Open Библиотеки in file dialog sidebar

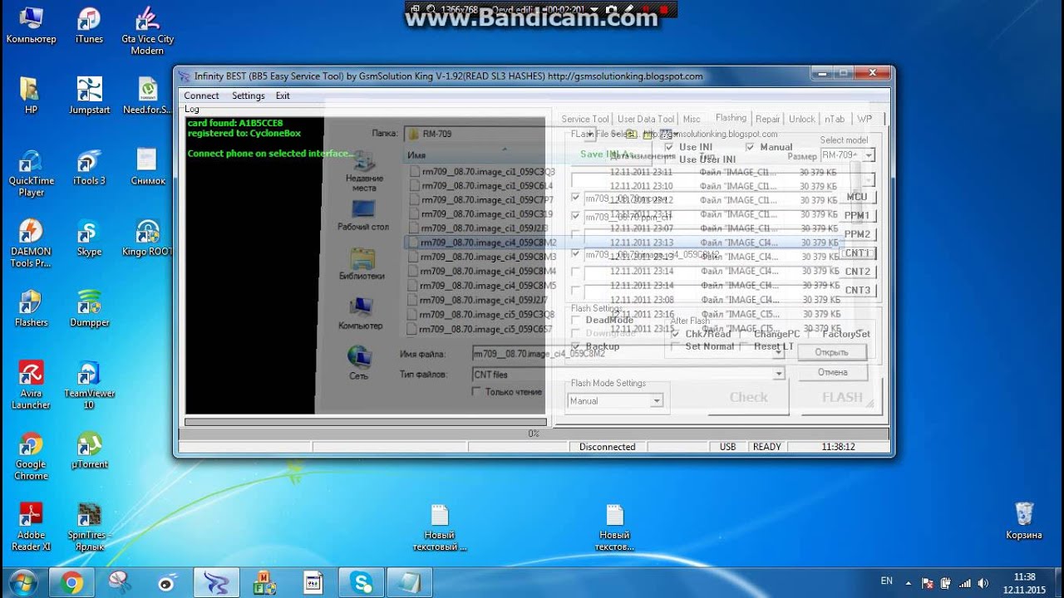tap(362, 265)
